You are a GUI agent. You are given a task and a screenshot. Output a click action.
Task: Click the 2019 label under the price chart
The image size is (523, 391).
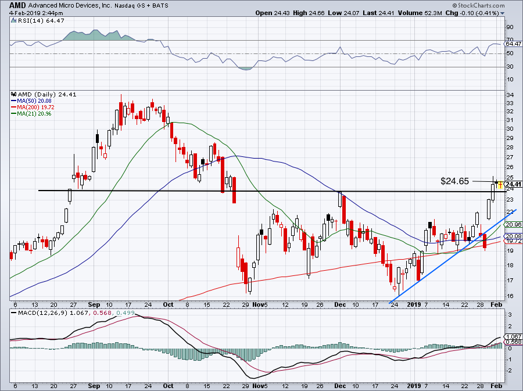click(414, 304)
